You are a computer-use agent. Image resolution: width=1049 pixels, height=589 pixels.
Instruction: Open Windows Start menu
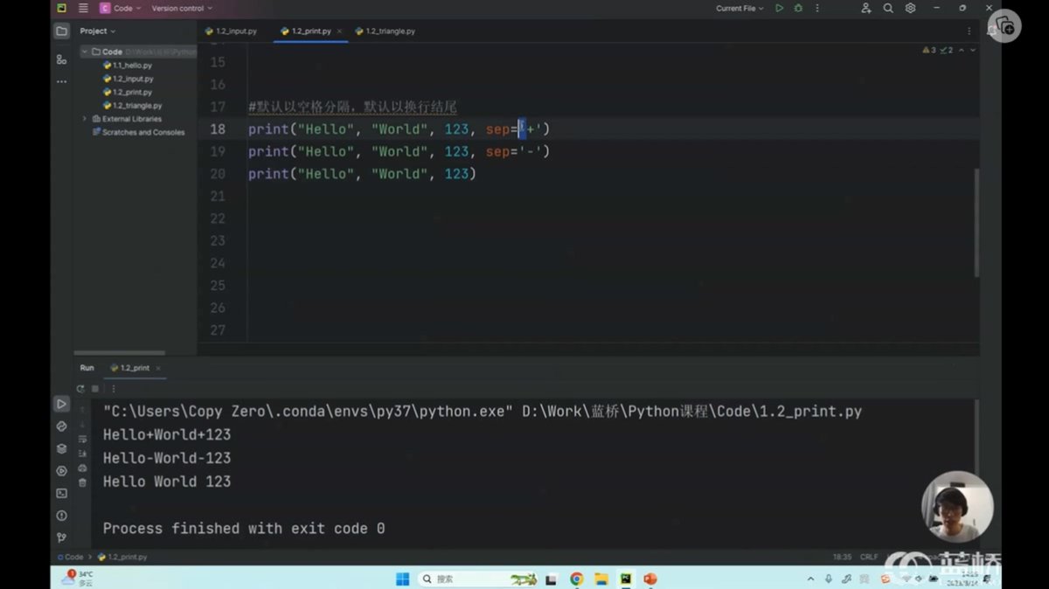click(x=402, y=579)
